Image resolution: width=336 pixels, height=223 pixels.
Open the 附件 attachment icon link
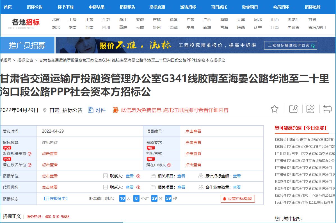[97, 110]
